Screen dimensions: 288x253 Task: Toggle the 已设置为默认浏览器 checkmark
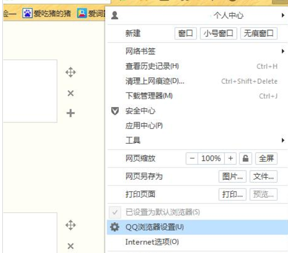(x=114, y=212)
